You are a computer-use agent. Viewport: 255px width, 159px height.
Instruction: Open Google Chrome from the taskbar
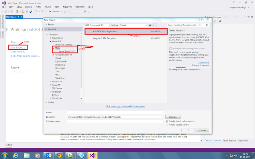[59, 155]
